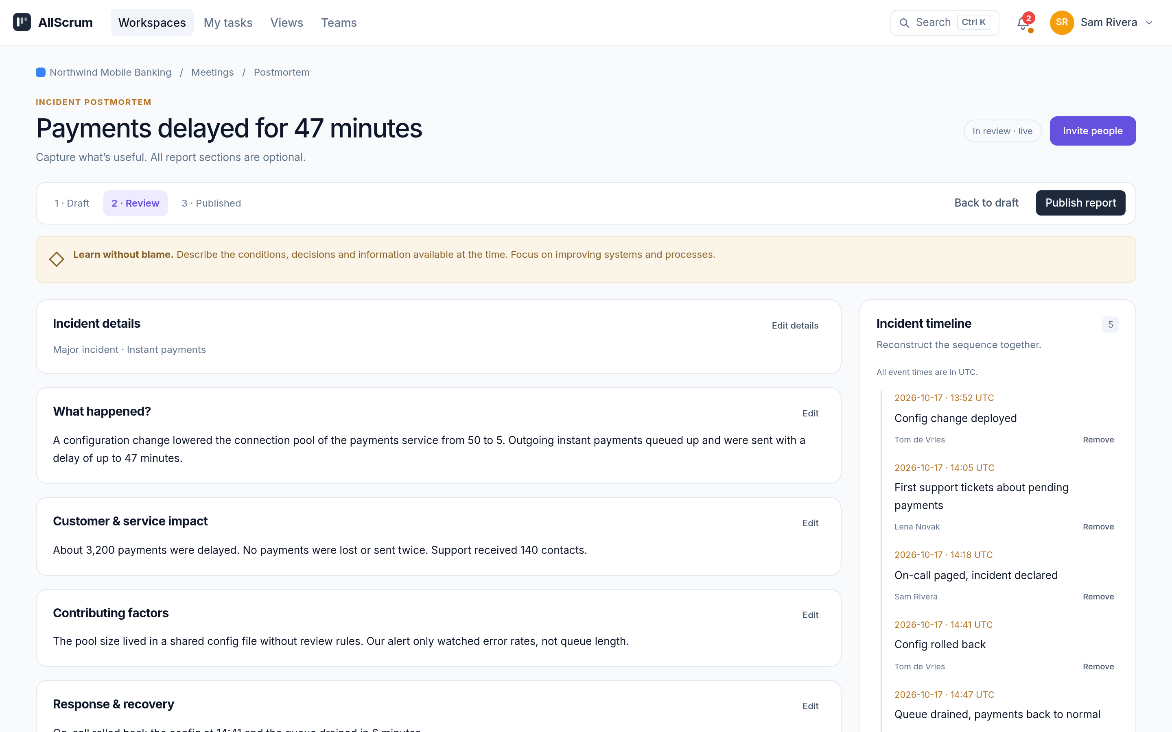Click Edit details in Incident details
The height and width of the screenshot is (732, 1172).
[795, 325]
